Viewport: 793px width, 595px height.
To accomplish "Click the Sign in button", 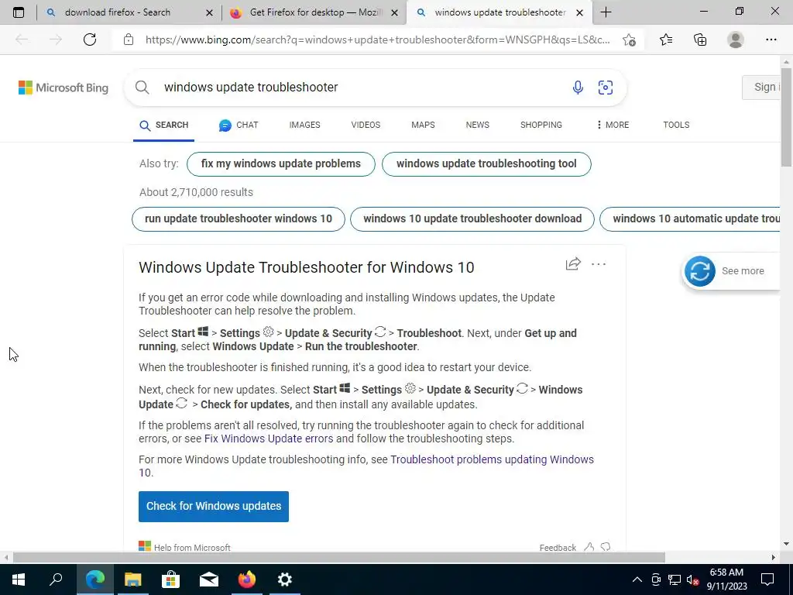I will (x=761, y=87).
